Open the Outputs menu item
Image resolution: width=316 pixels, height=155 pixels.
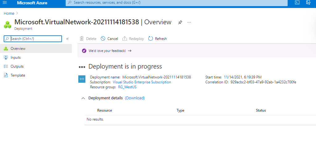36,66
